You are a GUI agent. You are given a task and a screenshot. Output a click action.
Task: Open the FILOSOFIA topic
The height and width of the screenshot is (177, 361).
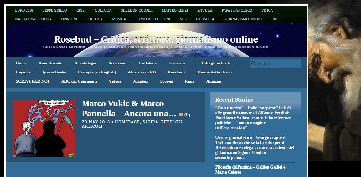tap(205, 19)
